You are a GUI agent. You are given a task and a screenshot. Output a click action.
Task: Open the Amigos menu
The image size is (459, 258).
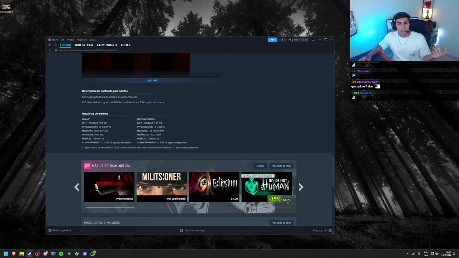[x=70, y=40]
